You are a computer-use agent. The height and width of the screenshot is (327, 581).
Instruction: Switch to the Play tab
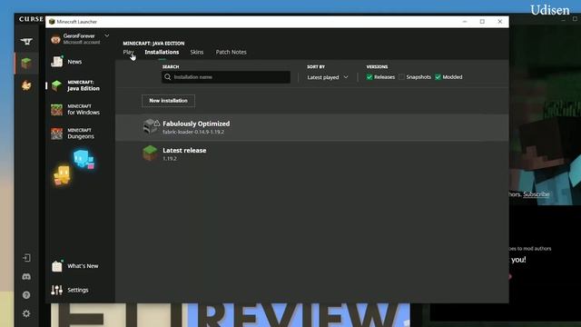(128, 53)
